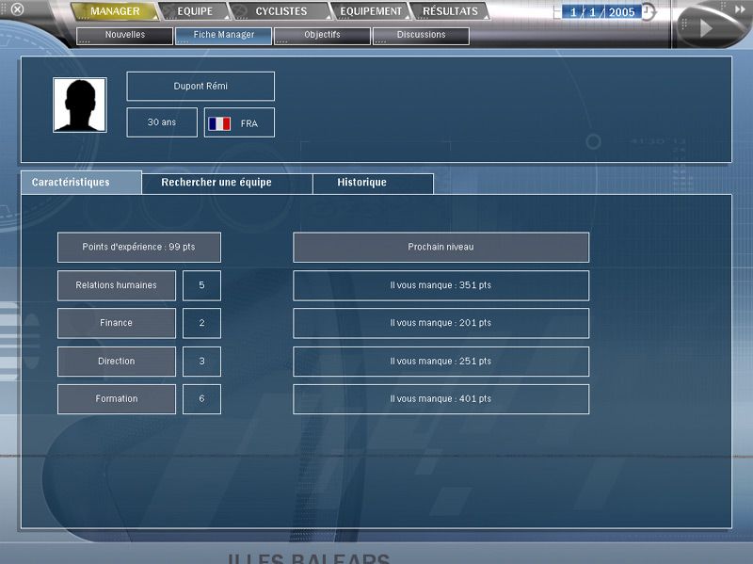The height and width of the screenshot is (564, 753).
Task: Click the 1/1/2005 date display
Action: click(x=601, y=12)
